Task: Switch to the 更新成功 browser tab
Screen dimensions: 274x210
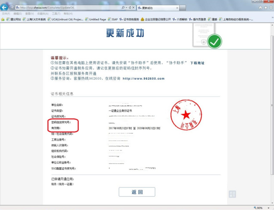Action: click(x=148, y=7)
